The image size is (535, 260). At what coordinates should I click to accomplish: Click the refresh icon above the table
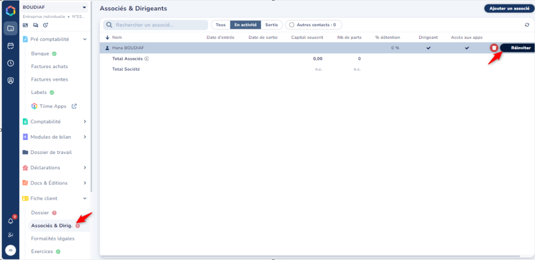point(527,25)
